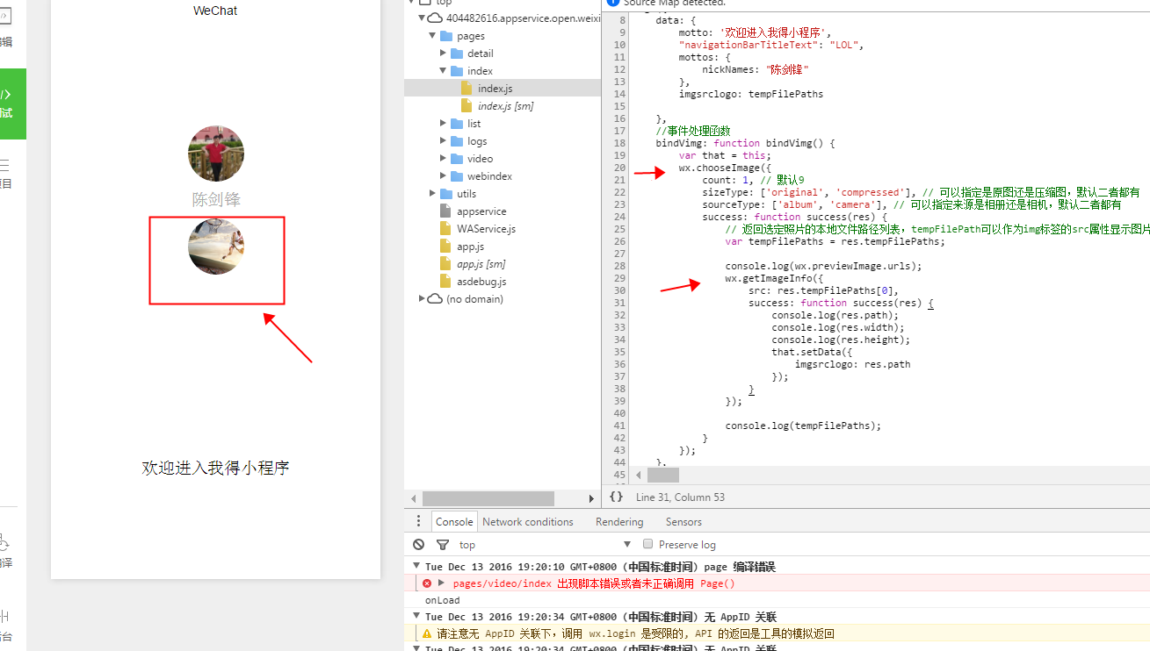Click the first avatar image in simulator
1150x651 pixels.
tap(216, 154)
